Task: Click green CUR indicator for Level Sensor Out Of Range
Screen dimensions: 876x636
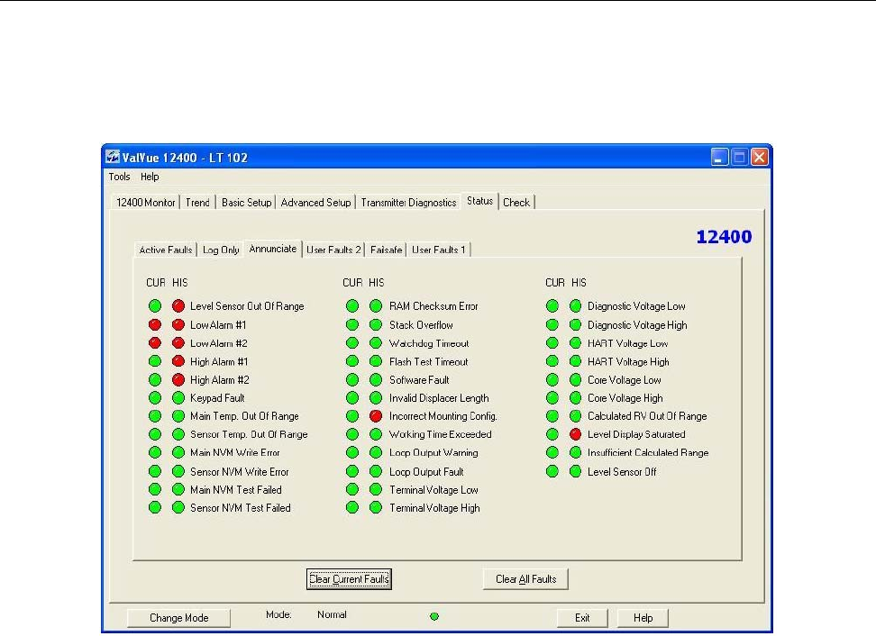Action: click(x=155, y=306)
